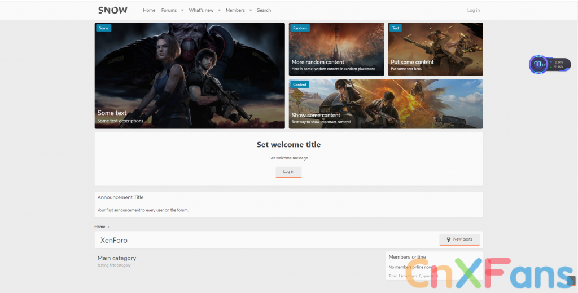Open the What's new nav item

pos(201,10)
